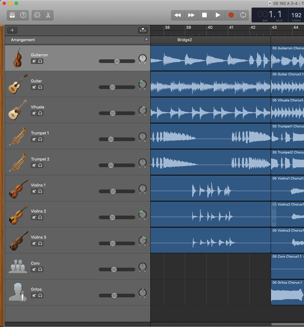Open the track header filter button
Screen dimensions: 304x327
(x=142, y=30)
